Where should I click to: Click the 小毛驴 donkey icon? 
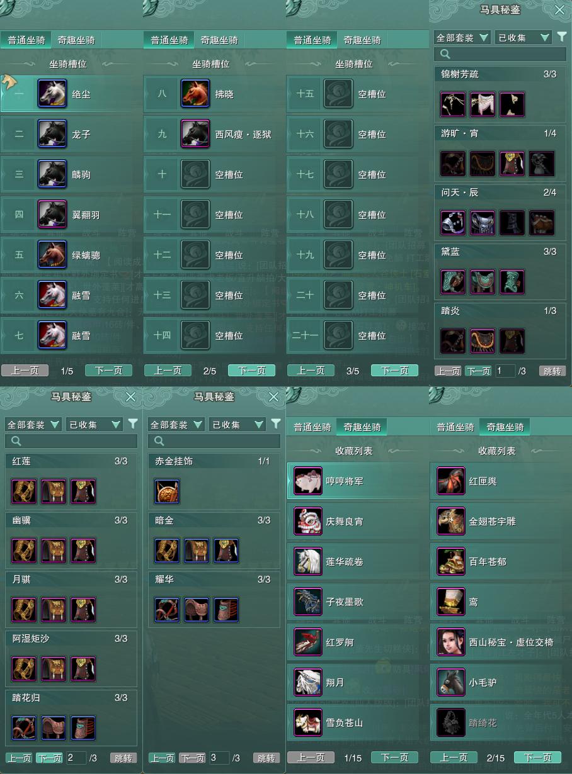(x=451, y=683)
